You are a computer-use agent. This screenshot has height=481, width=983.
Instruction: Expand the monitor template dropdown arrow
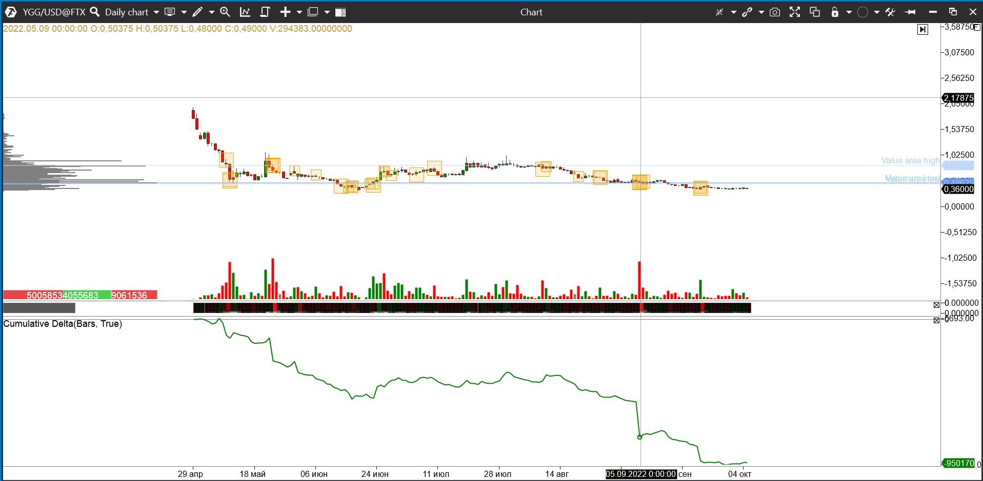(184, 12)
